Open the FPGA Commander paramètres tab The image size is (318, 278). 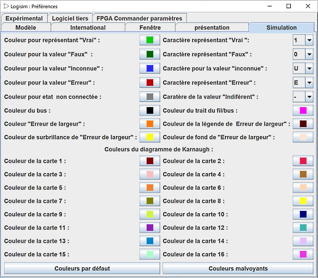140,18
